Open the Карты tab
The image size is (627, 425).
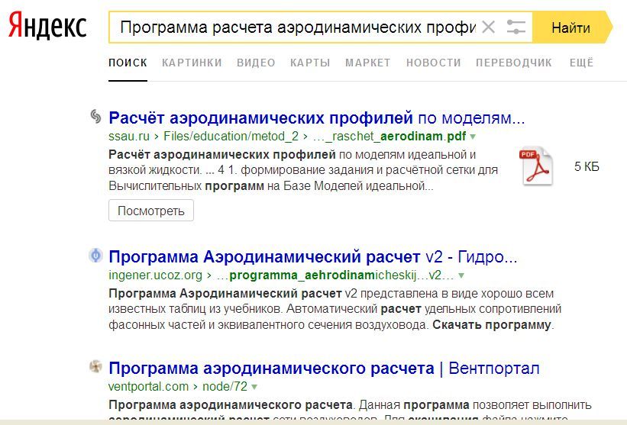(310, 63)
